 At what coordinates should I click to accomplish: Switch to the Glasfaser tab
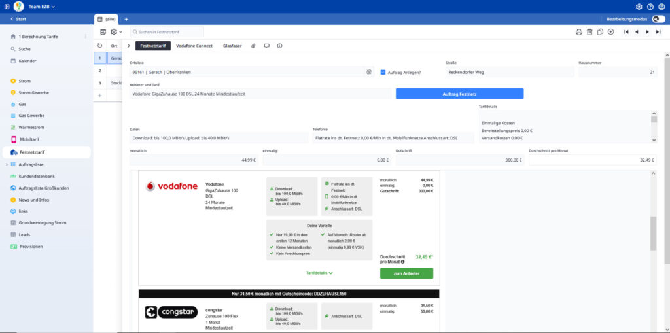click(232, 46)
